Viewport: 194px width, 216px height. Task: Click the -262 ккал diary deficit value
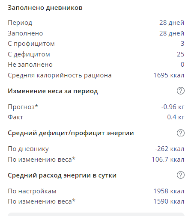coord(170,149)
